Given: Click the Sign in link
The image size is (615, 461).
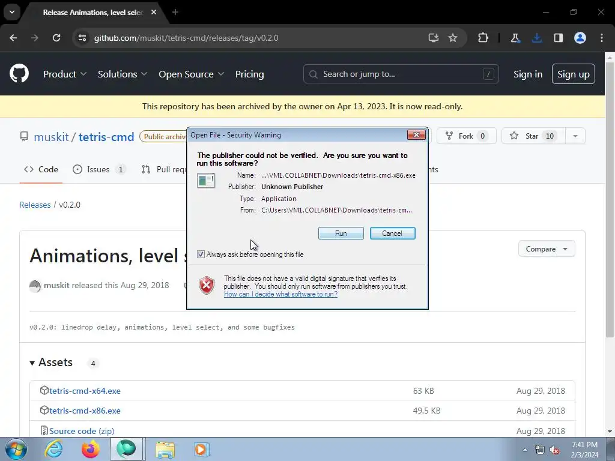Looking at the screenshot, I should [528, 74].
